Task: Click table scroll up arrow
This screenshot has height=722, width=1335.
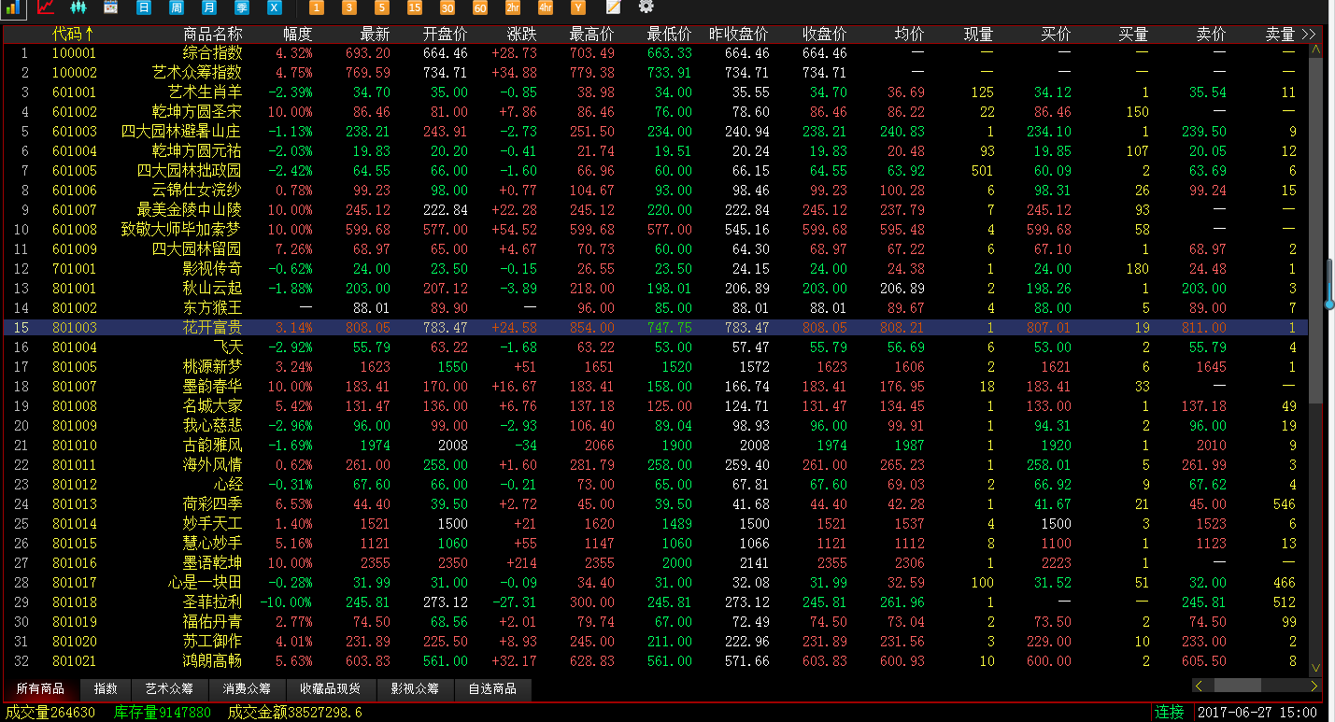Action: (1316, 50)
